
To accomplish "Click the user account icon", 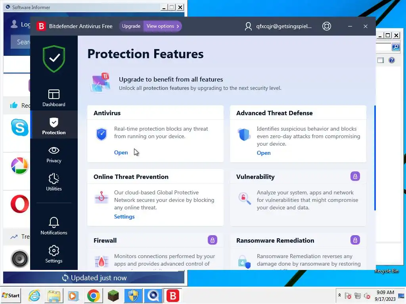I will pyautogui.click(x=248, y=26).
